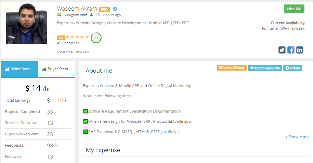Viewport: 313px width, 163px height.
Task: Expand About me with Show More
Action: coord(297,137)
